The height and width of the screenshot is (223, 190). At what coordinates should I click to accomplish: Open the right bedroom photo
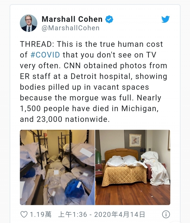[x=133, y=167]
